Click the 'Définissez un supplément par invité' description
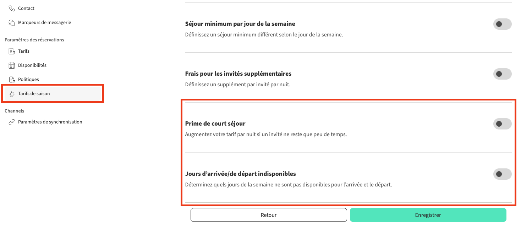521x225 pixels. pos(237,85)
